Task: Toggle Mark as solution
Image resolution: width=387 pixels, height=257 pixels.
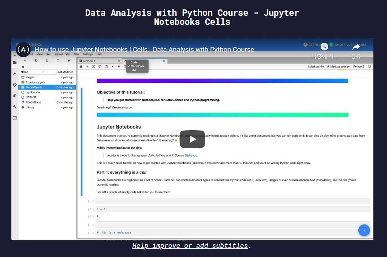Action: coord(339,66)
